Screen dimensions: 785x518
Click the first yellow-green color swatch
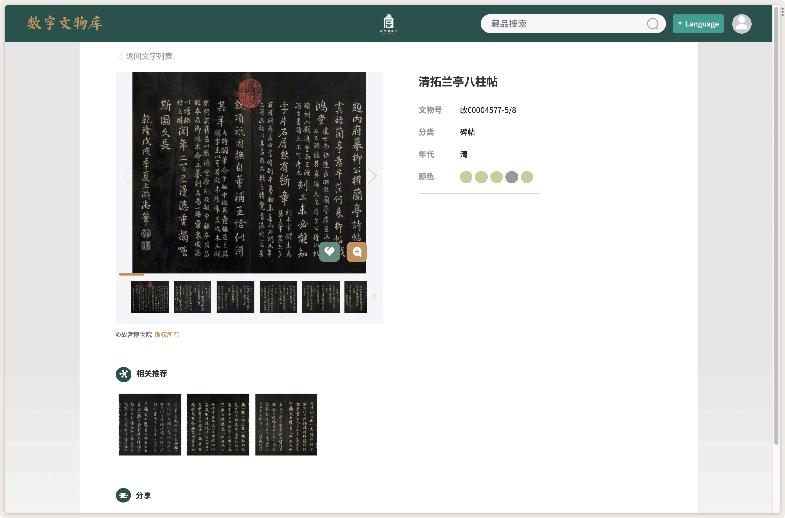tap(466, 177)
